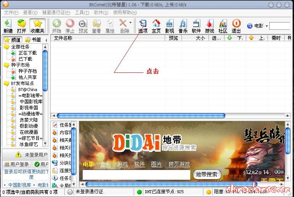Click 分块 item icon in detail list
The image size is (294, 197).
click(55, 163)
